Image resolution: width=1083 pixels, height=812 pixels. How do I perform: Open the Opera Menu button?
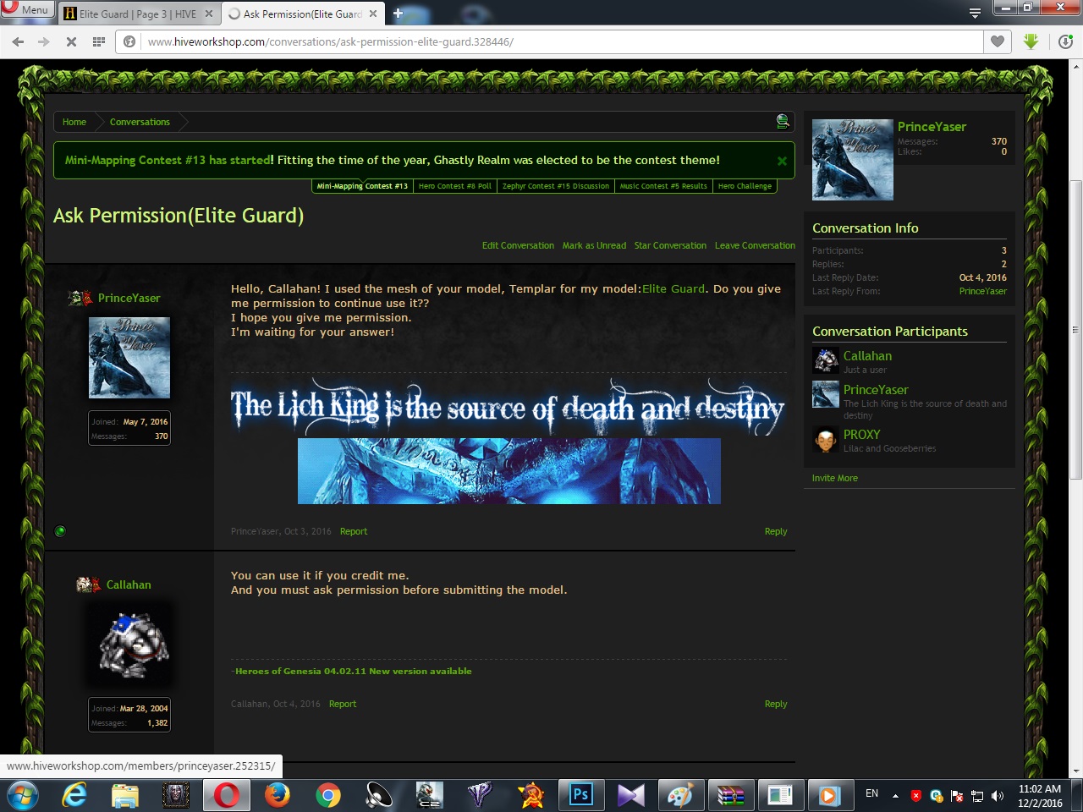click(x=26, y=10)
